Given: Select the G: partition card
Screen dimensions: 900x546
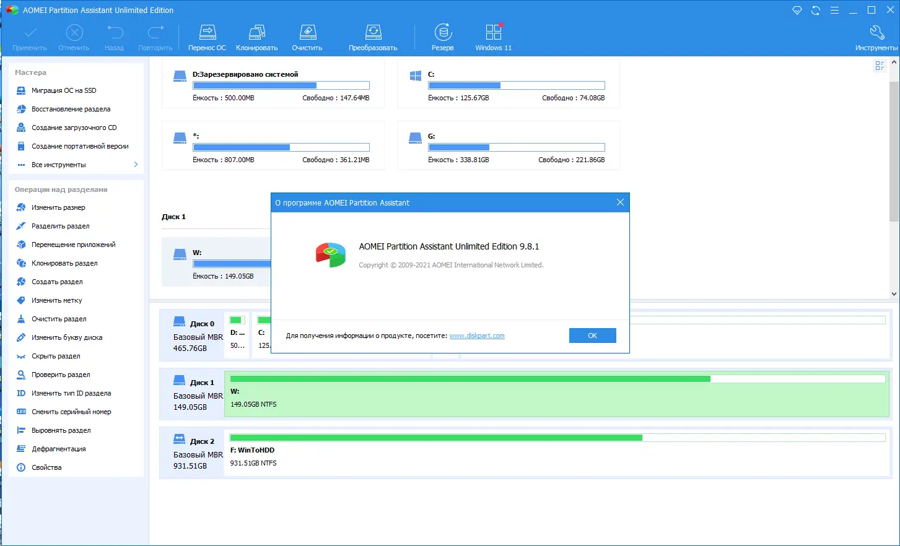Looking at the screenshot, I should point(509,145).
